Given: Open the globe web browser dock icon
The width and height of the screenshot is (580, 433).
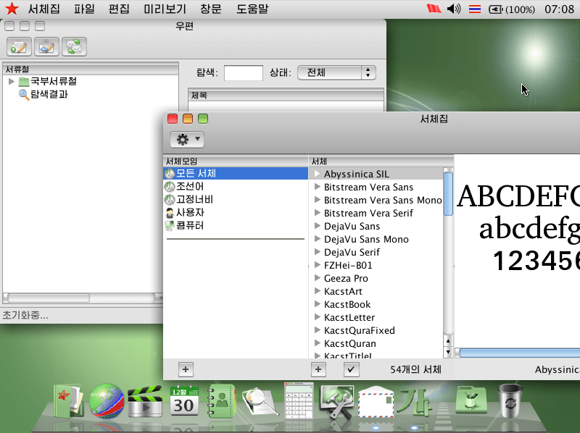Looking at the screenshot, I should 107,401.
